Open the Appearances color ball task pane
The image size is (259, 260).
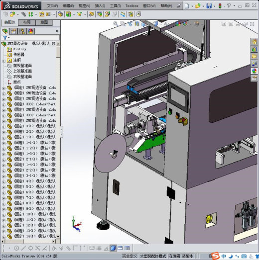[x=254, y=71]
